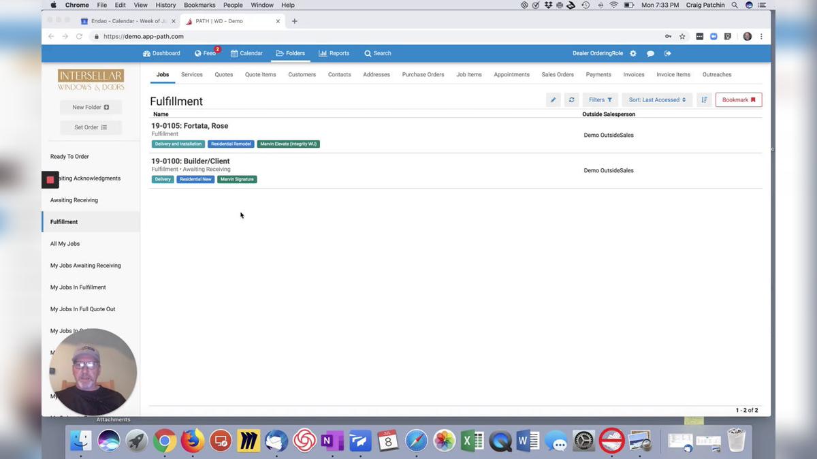The height and width of the screenshot is (459, 817).
Task: Open the History menu in menu bar
Action: pyautogui.click(x=165, y=5)
